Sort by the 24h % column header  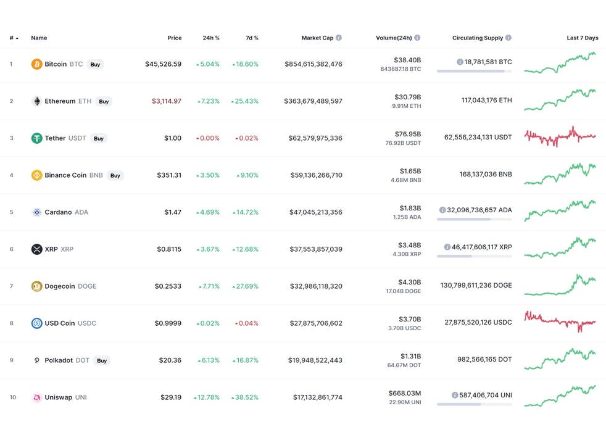point(211,38)
